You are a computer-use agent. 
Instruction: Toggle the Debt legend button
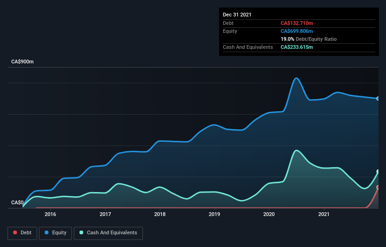click(22, 233)
